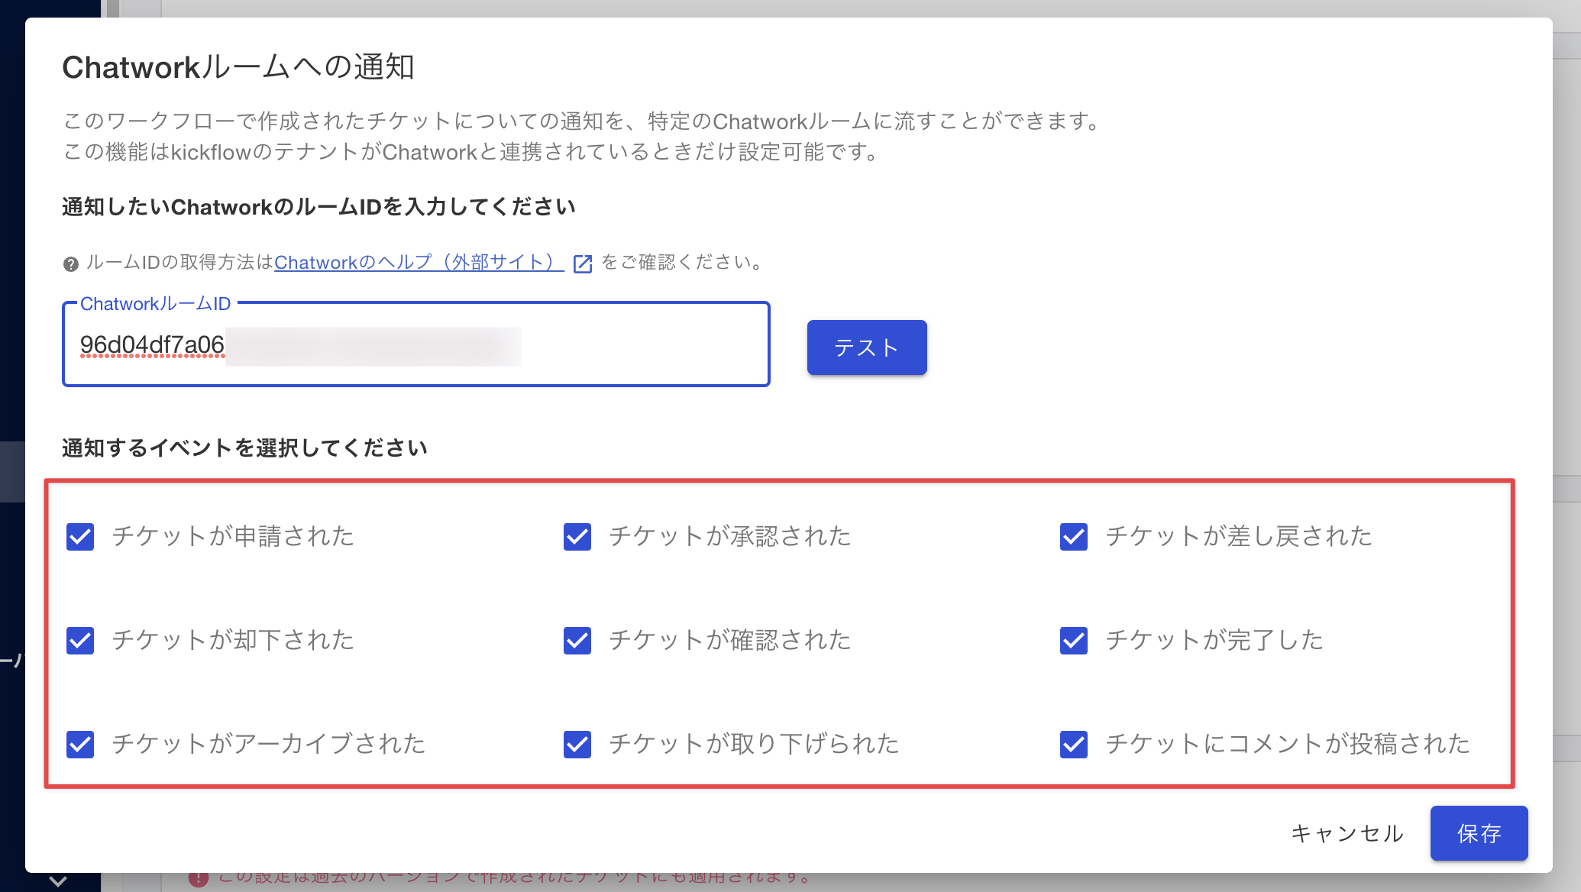Click the help question mark icon
The height and width of the screenshot is (892, 1581).
(70, 264)
